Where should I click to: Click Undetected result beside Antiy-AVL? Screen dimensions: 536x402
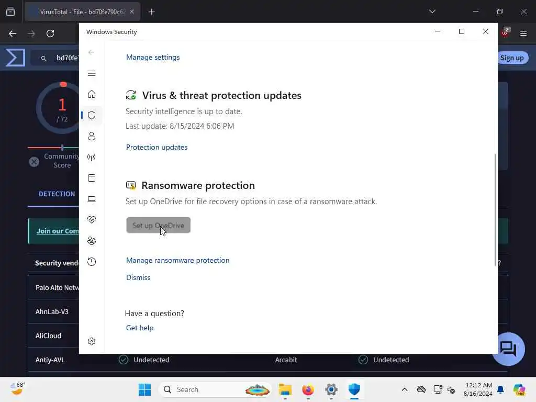point(144,360)
